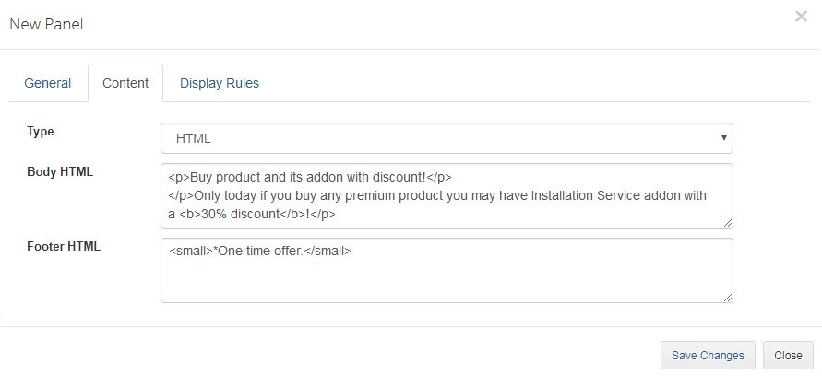Click the caret arrow of Type selector
The width and height of the screenshot is (822, 387).
point(724,138)
